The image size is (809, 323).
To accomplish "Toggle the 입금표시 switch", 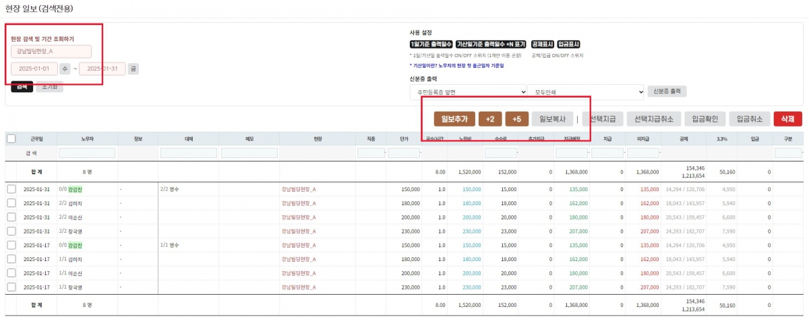I will pyautogui.click(x=573, y=44).
